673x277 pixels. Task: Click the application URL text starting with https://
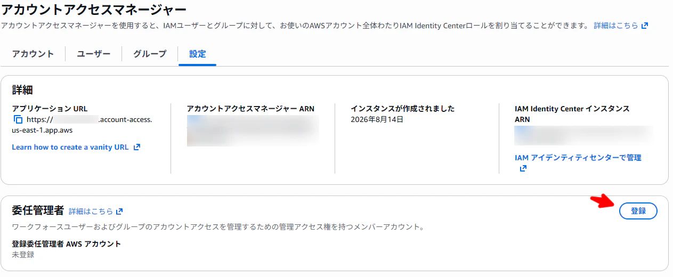pos(82,125)
